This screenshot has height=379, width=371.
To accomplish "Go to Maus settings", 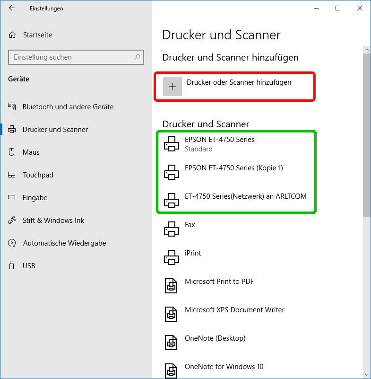I will pos(31,152).
